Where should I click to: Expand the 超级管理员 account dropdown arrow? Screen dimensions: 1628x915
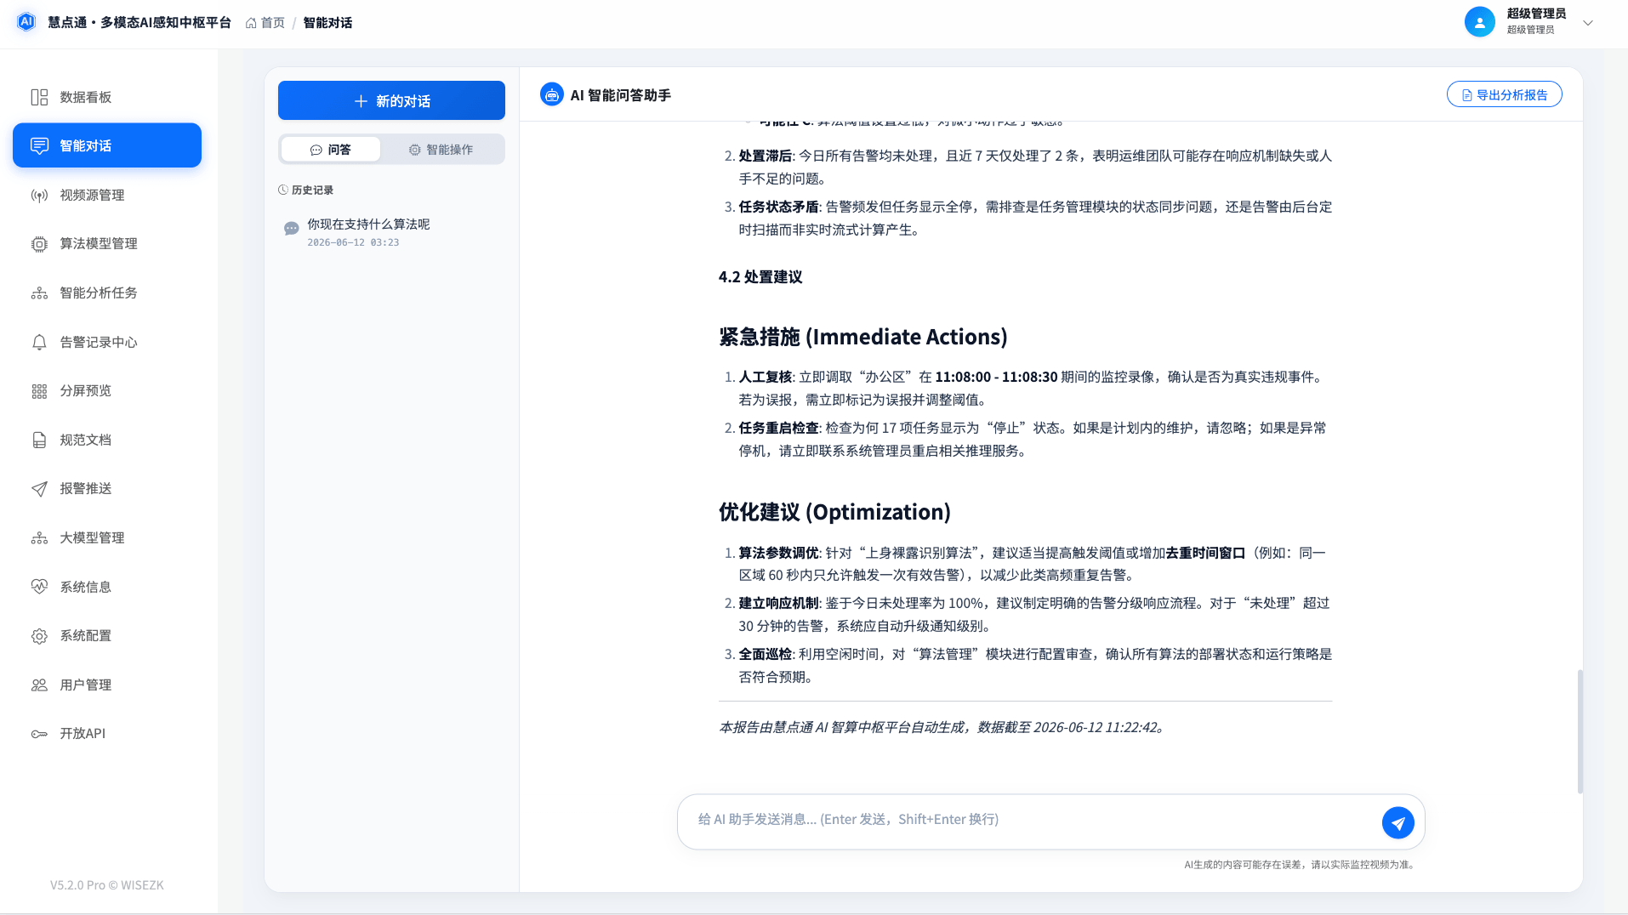pos(1587,23)
